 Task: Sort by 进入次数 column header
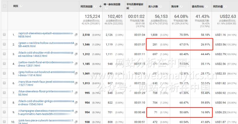[153, 6]
